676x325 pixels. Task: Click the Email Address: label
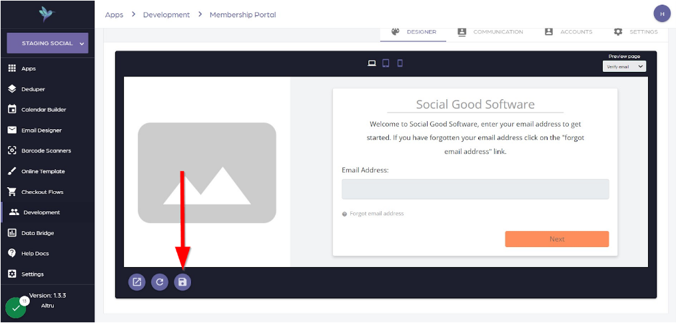click(366, 170)
